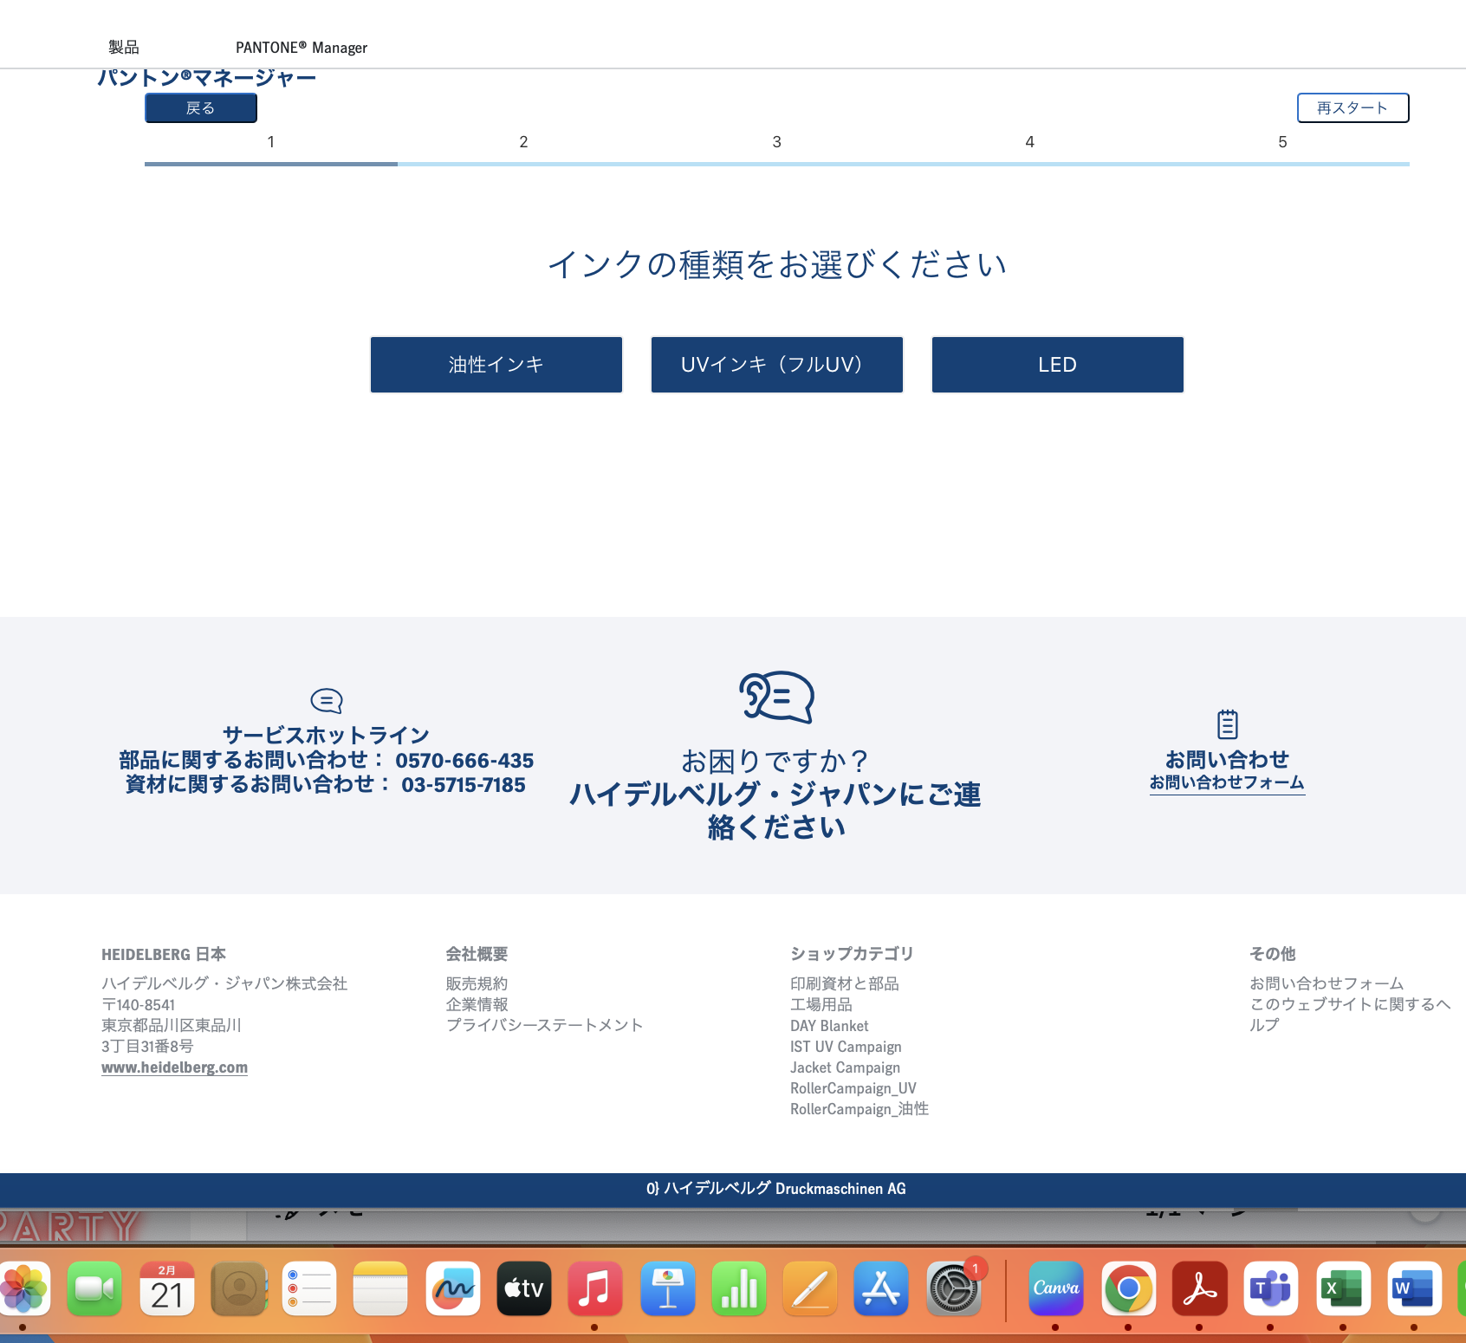Open Microsoft Excel in Dock
Screen dimensions: 1466x1343
coord(1344,1289)
